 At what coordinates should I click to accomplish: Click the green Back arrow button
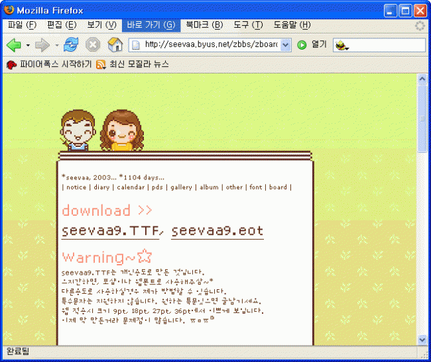[x=14, y=45]
